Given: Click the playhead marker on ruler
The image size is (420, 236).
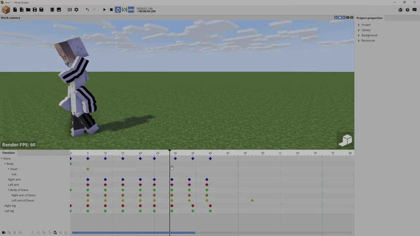Looking at the screenshot, I should (x=170, y=151).
